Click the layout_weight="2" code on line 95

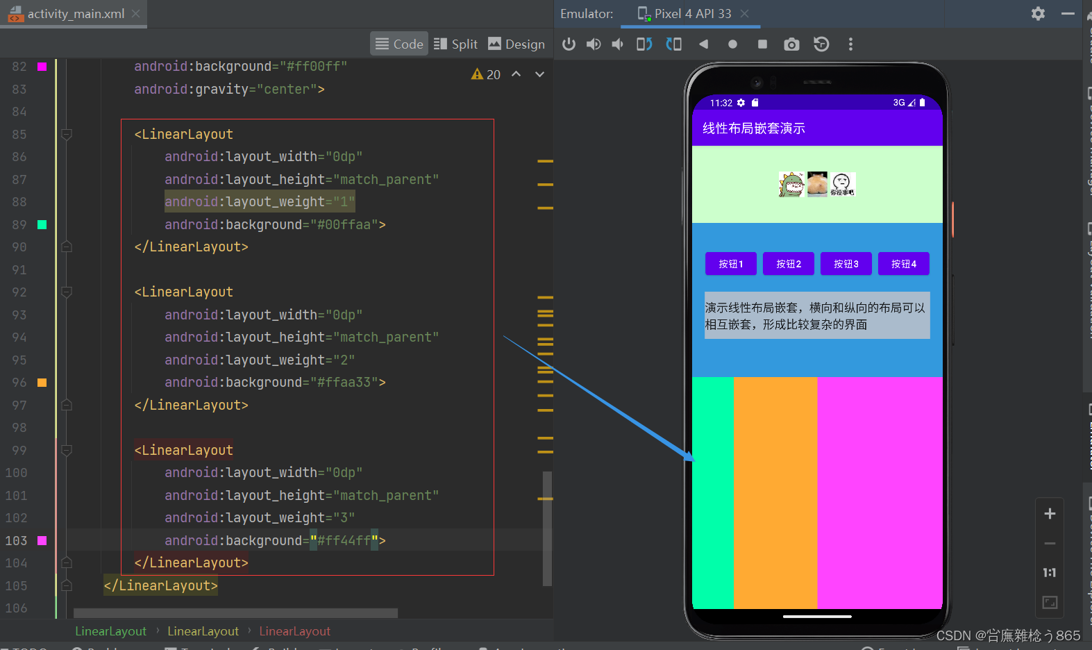[x=260, y=360]
